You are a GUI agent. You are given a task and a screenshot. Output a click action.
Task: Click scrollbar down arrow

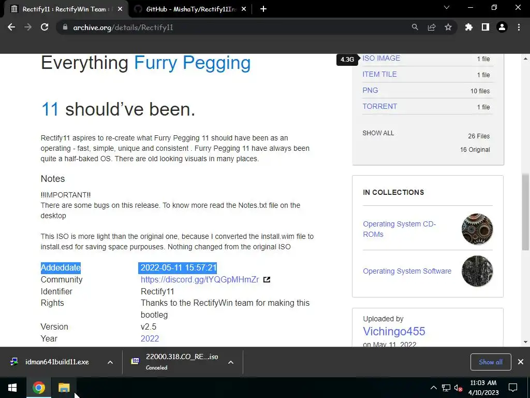point(525,342)
